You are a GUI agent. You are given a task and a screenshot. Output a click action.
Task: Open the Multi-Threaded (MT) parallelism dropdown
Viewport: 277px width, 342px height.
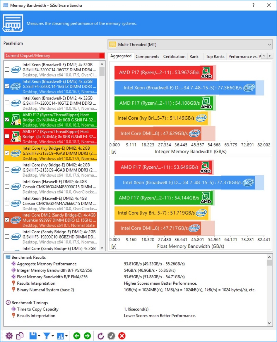190,44
